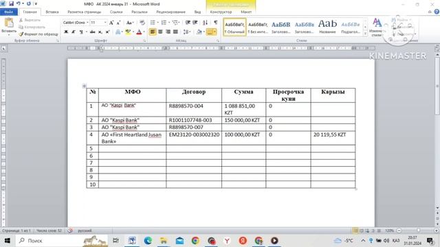
Task: Adjust the zoom slider in status bar
Action: [x=418, y=231]
